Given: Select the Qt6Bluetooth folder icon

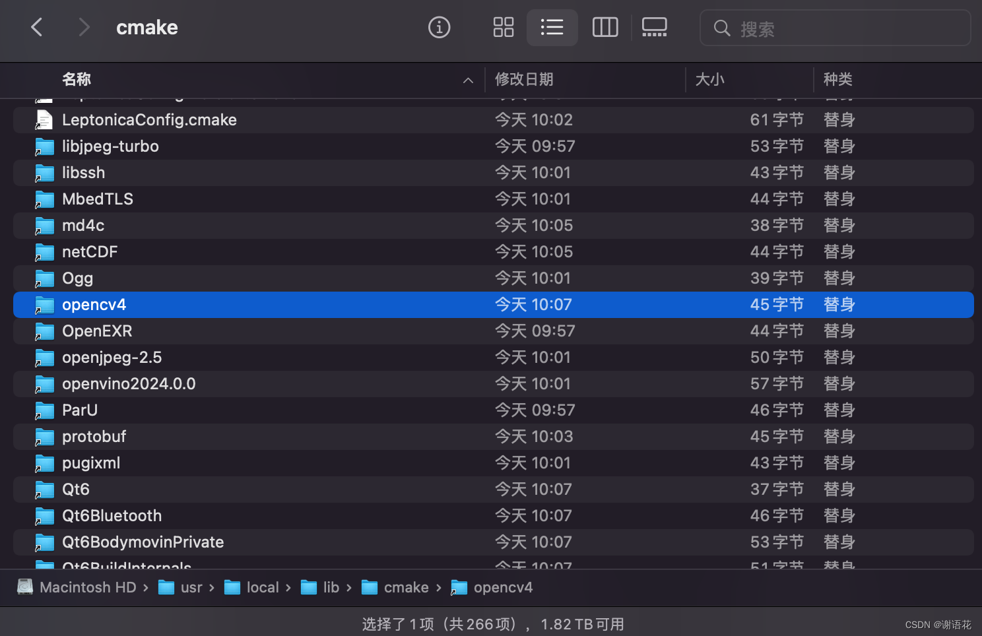Looking at the screenshot, I should (44, 516).
